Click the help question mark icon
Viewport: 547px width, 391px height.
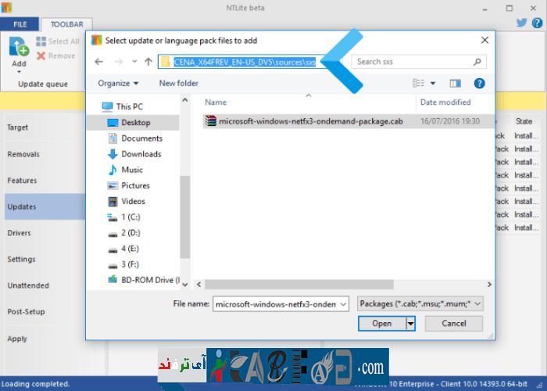479,83
